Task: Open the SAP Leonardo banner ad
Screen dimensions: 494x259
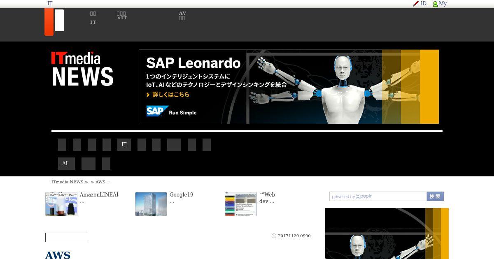Action: click(x=289, y=87)
